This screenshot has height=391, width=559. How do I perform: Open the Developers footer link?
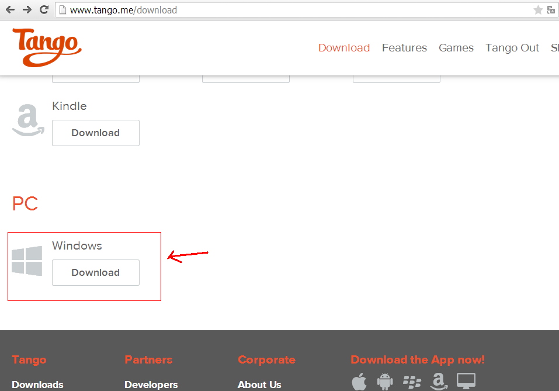pos(151,385)
